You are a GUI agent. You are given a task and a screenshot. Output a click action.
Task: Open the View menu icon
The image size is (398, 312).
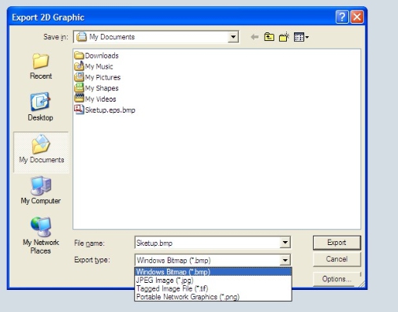(x=301, y=37)
